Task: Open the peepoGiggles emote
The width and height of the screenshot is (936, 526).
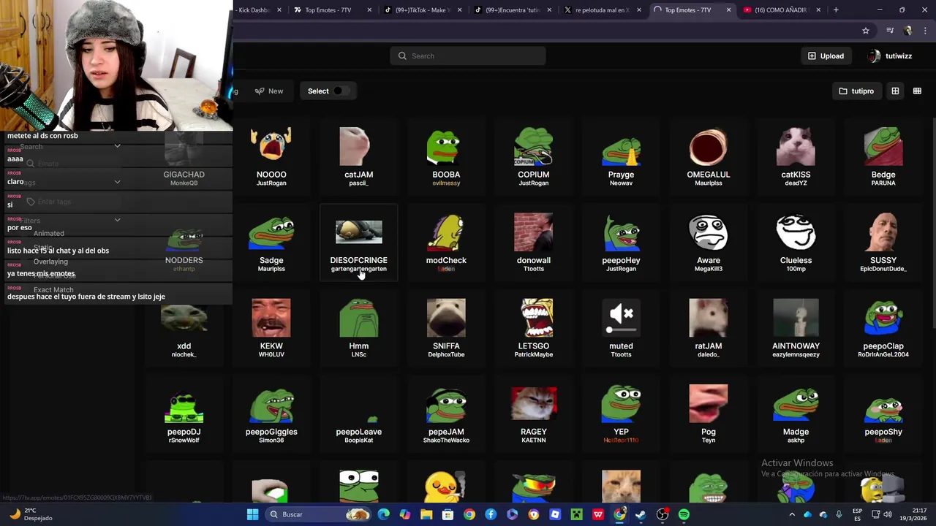Action: pos(271,413)
